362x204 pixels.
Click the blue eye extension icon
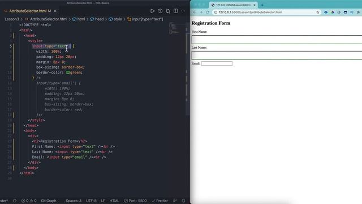[x=326, y=12]
